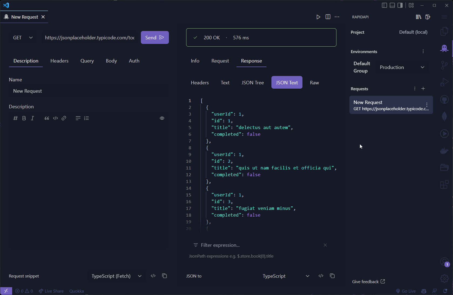This screenshot has height=295, width=453.
Task: Split the editor right
Action: tap(328, 17)
